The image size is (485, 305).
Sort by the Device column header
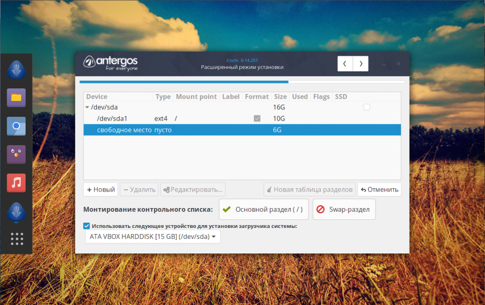pyautogui.click(x=118, y=96)
